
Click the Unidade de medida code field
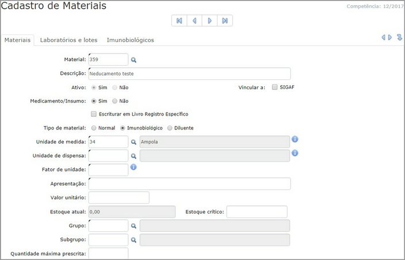point(108,142)
